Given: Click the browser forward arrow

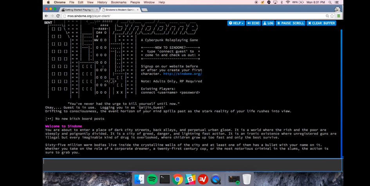Looking at the screenshot, I should coord(52,16).
